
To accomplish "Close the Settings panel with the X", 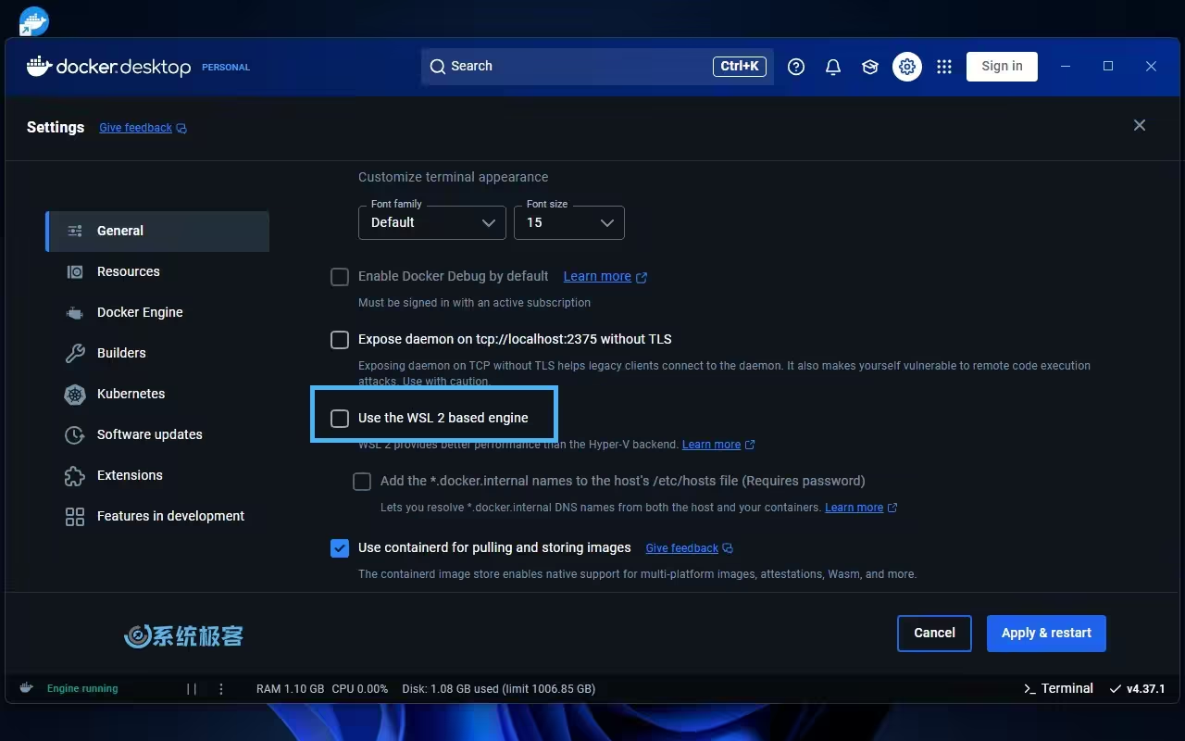I will (1140, 125).
